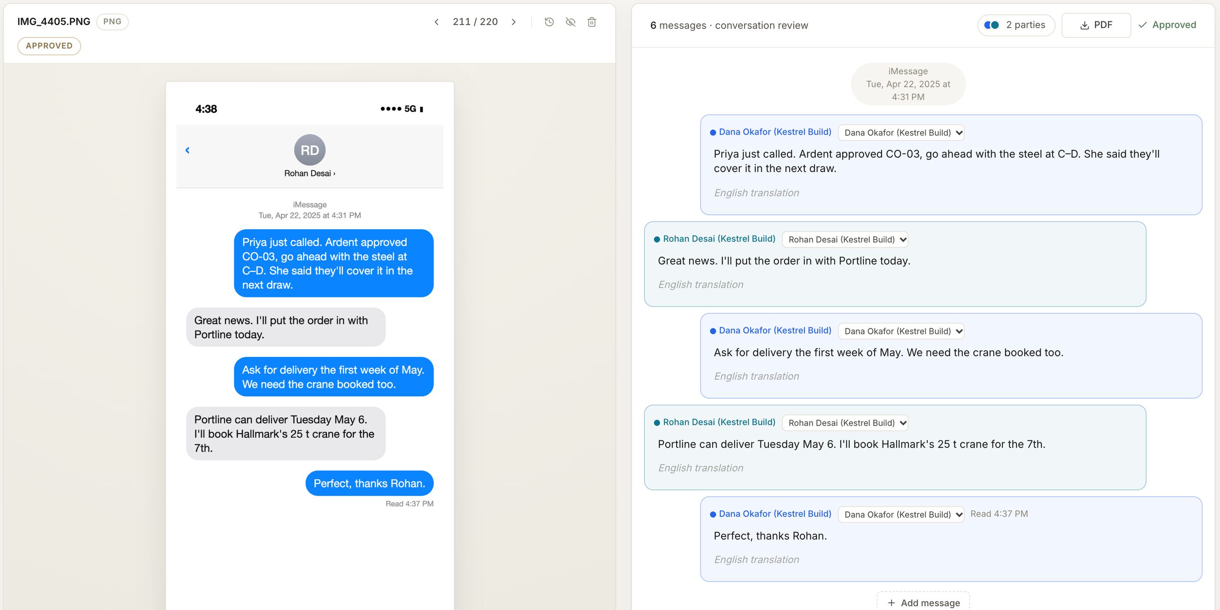Image resolution: width=1220 pixels, height=610 pixels.
Task: Click the Approved status button
Action: point(1167,25)
